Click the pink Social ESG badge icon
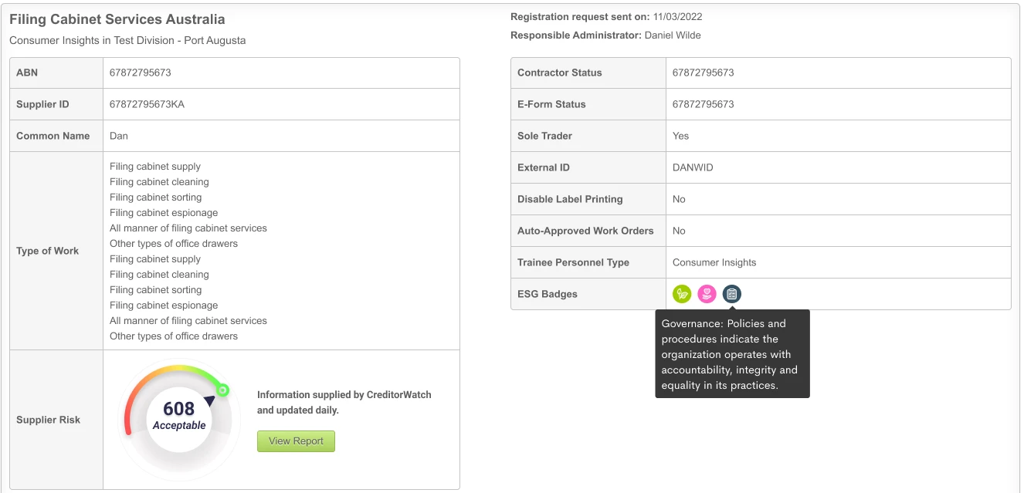 pyautogui.click(x=707, y=294)
